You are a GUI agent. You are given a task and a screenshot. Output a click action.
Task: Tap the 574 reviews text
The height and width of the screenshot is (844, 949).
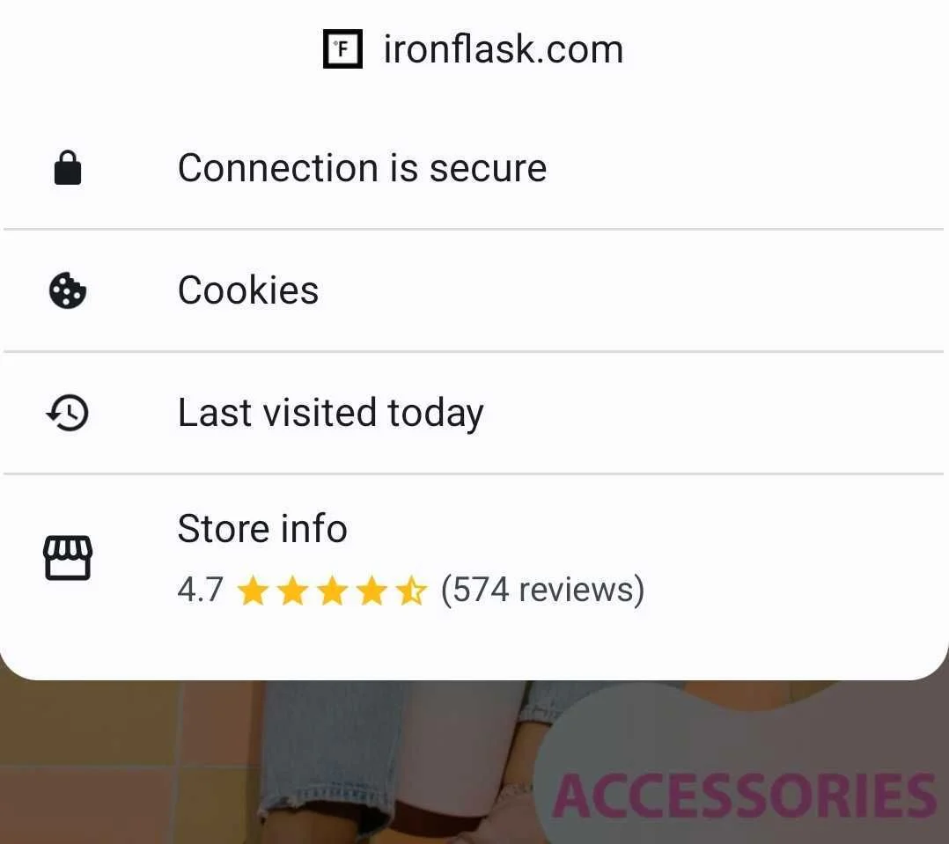543,590
